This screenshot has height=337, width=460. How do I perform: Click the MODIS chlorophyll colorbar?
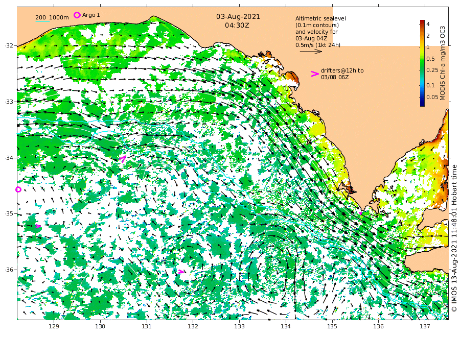click(x=422, y=63)
